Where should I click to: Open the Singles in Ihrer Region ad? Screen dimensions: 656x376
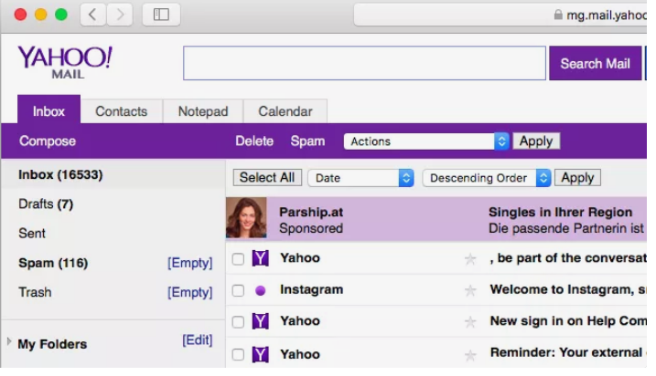tap(560, 212)
